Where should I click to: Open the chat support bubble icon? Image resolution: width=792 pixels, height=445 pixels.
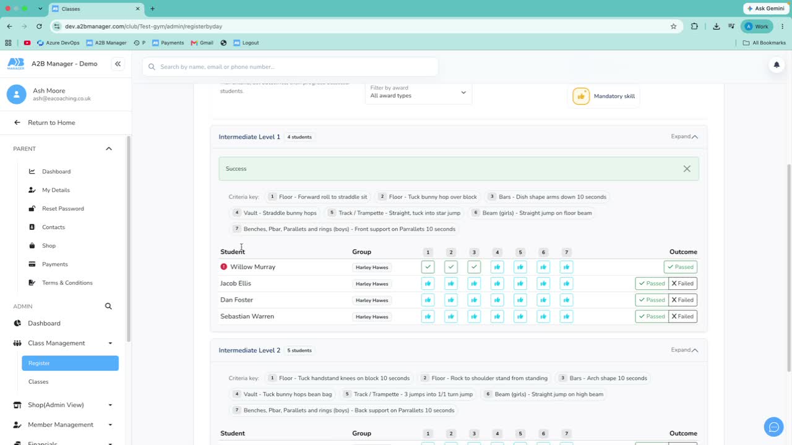[x=773, y=426]
